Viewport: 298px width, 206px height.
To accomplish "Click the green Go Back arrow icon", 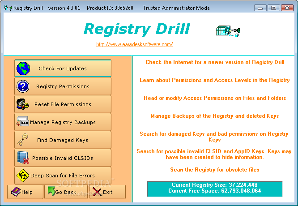I will [x=51, y=191].
